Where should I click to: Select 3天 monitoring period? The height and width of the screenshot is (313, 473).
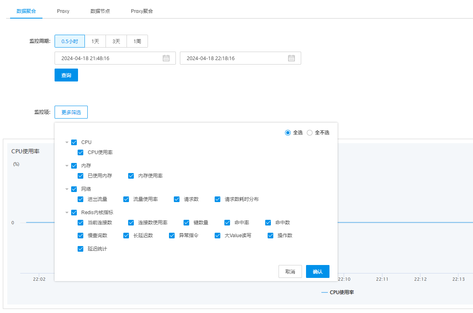[x=116, y=41]
